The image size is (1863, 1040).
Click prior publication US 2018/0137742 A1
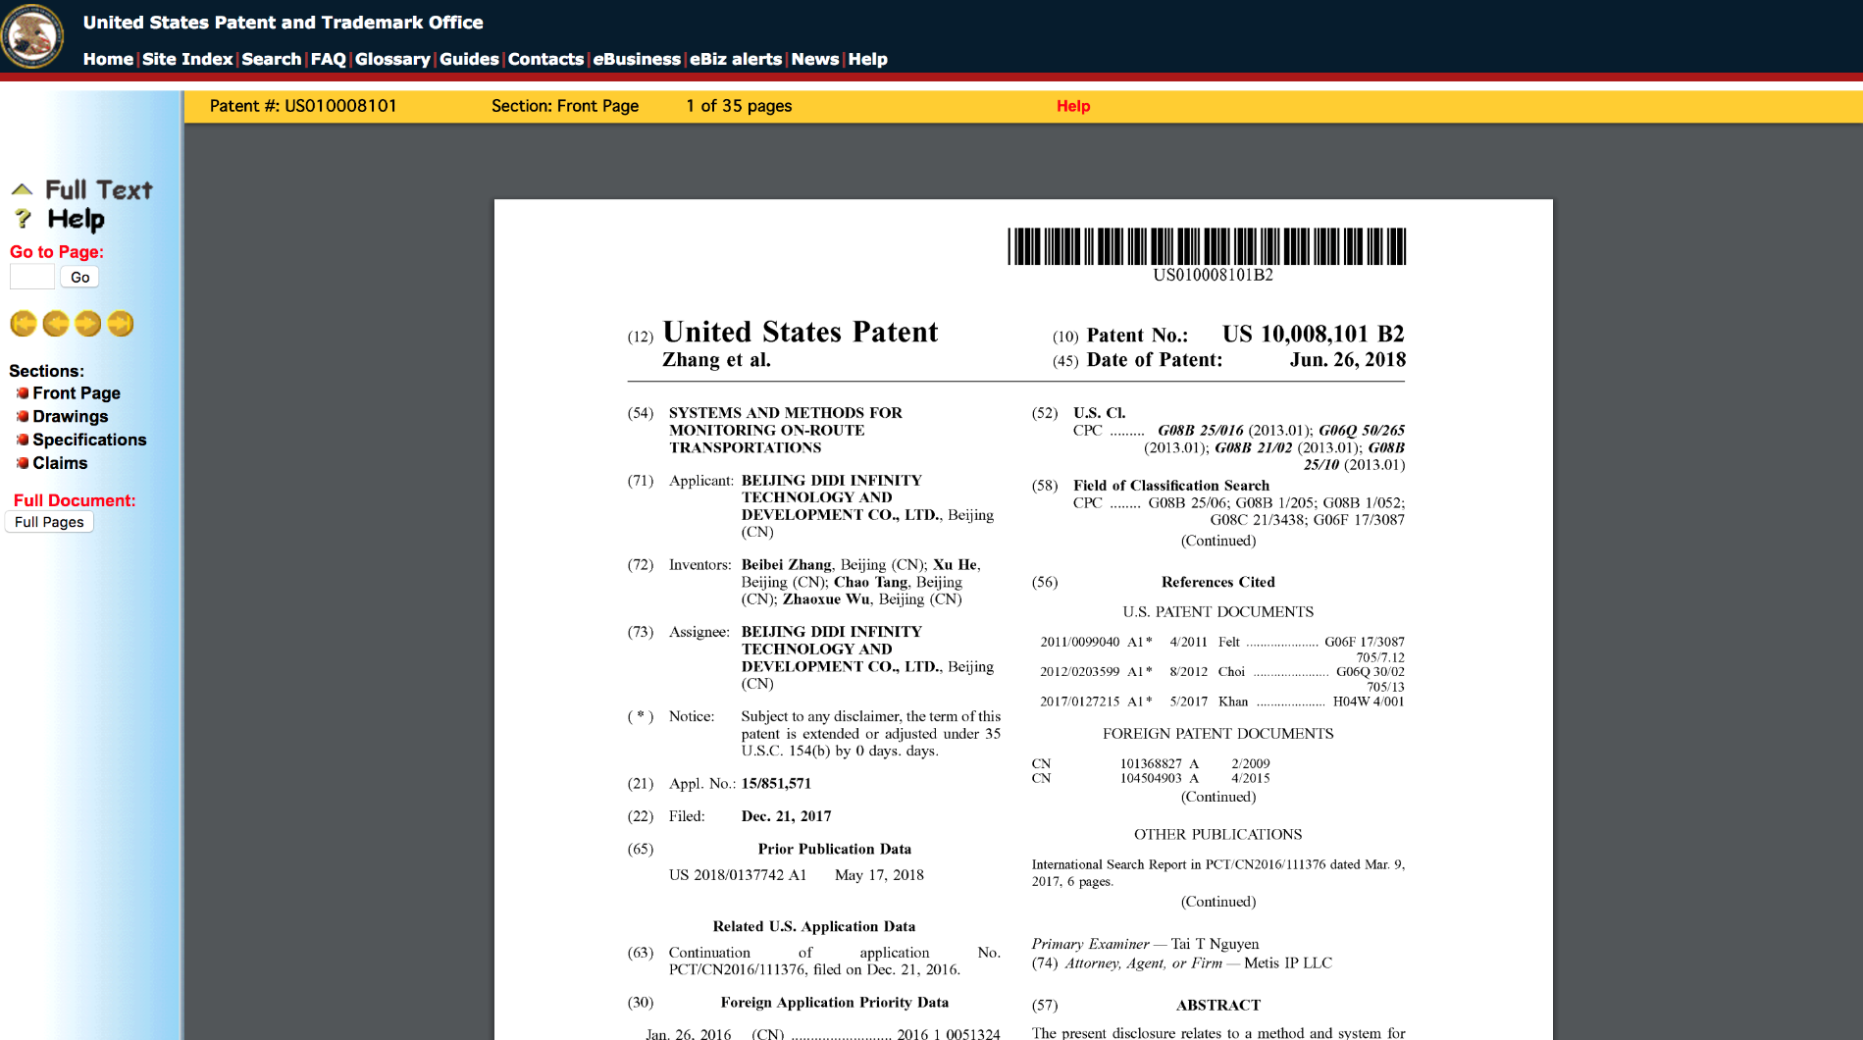click(738, 875)
